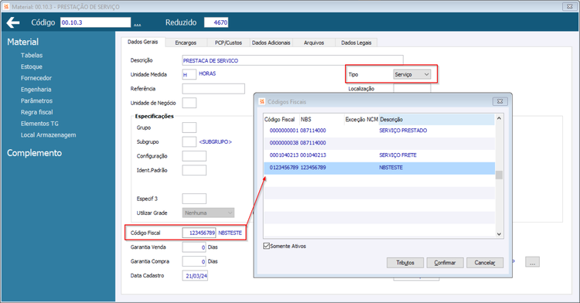580x303 pixels.
Task: Click the ellipsis button behind the dialog
Action: (x=532, y=262)
